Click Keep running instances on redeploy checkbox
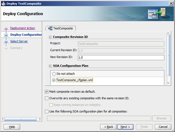 tap(51, 105)
